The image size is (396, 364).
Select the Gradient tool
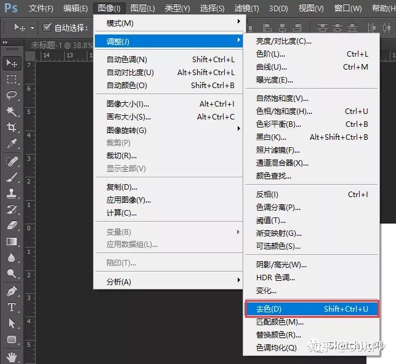click(x=12, y=241)
